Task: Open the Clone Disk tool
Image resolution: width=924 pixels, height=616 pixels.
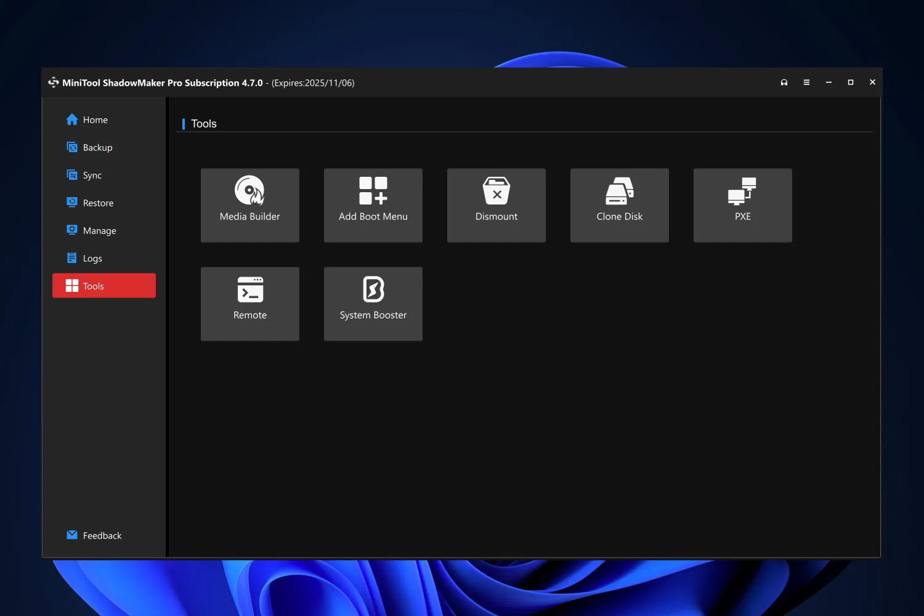Action: 619,205
